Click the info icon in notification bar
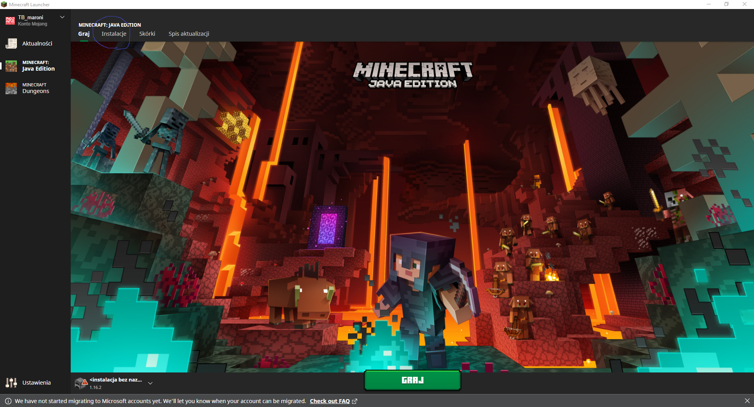Viewport: 754px width, 407px height. 8,401
